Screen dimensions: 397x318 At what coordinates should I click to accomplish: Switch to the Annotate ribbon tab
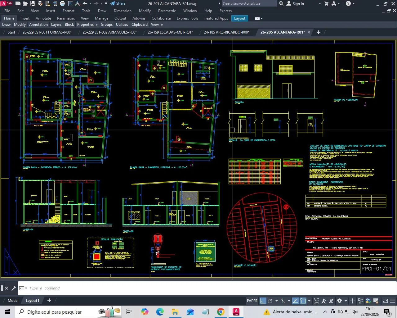(x=43, y=18)
